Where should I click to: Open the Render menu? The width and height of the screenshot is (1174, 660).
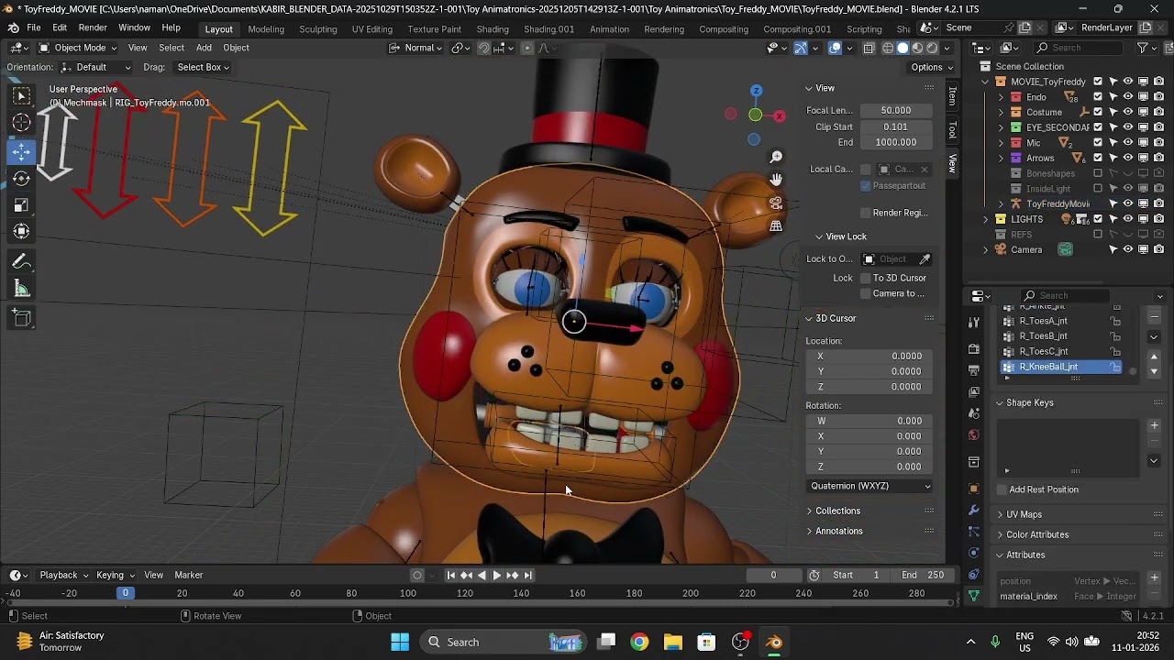point(93,28)
